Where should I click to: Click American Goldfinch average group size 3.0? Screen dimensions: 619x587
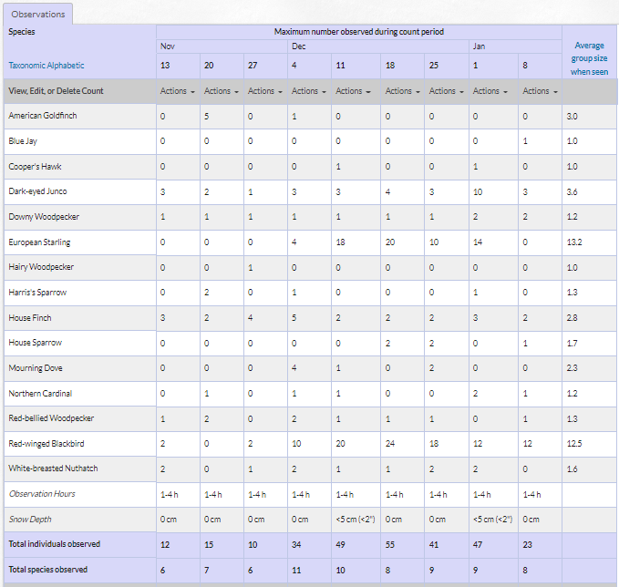pyautogui.click(x=572, y=117)
